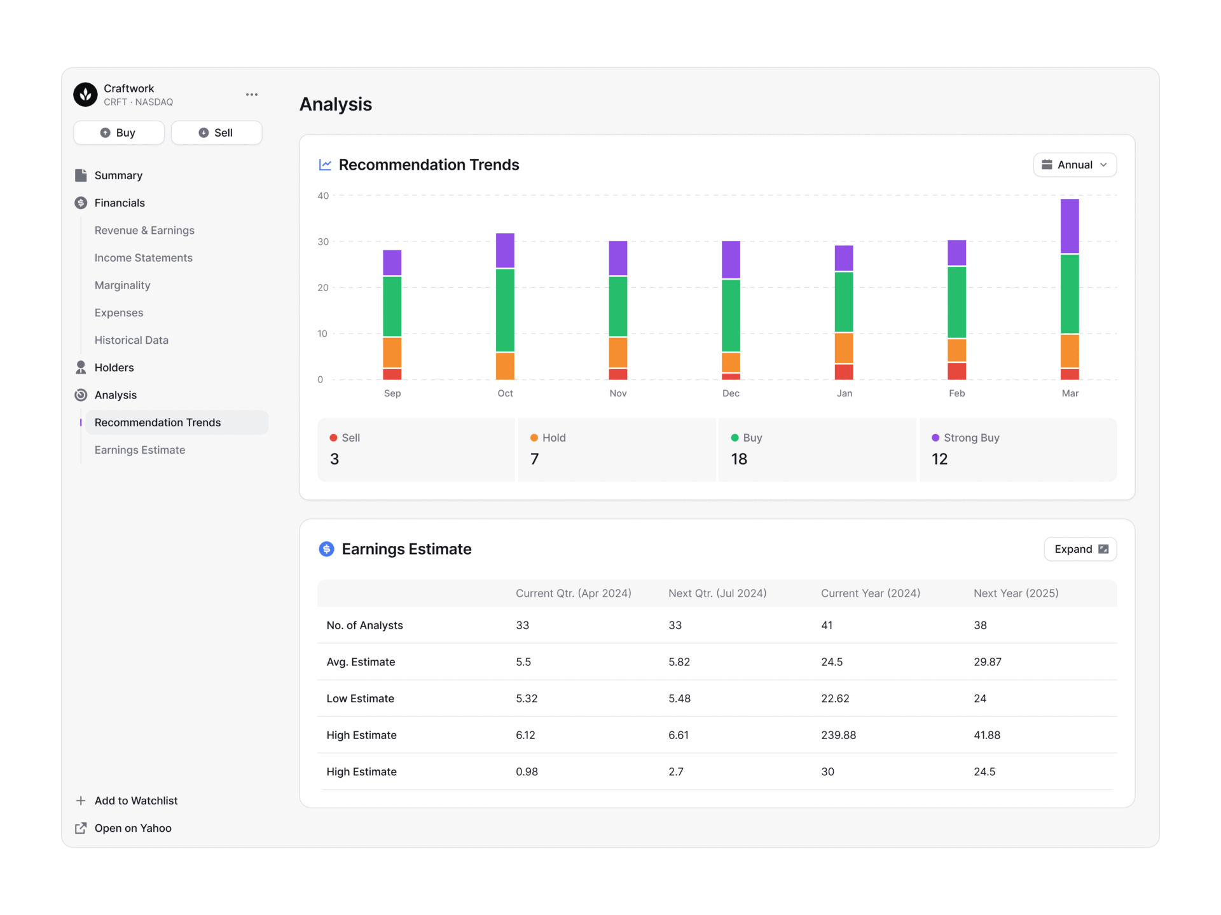The width and height of the screenshot is (1221, 915).
Task: Click the Holders sidebar icon
Action: (81, 367)
